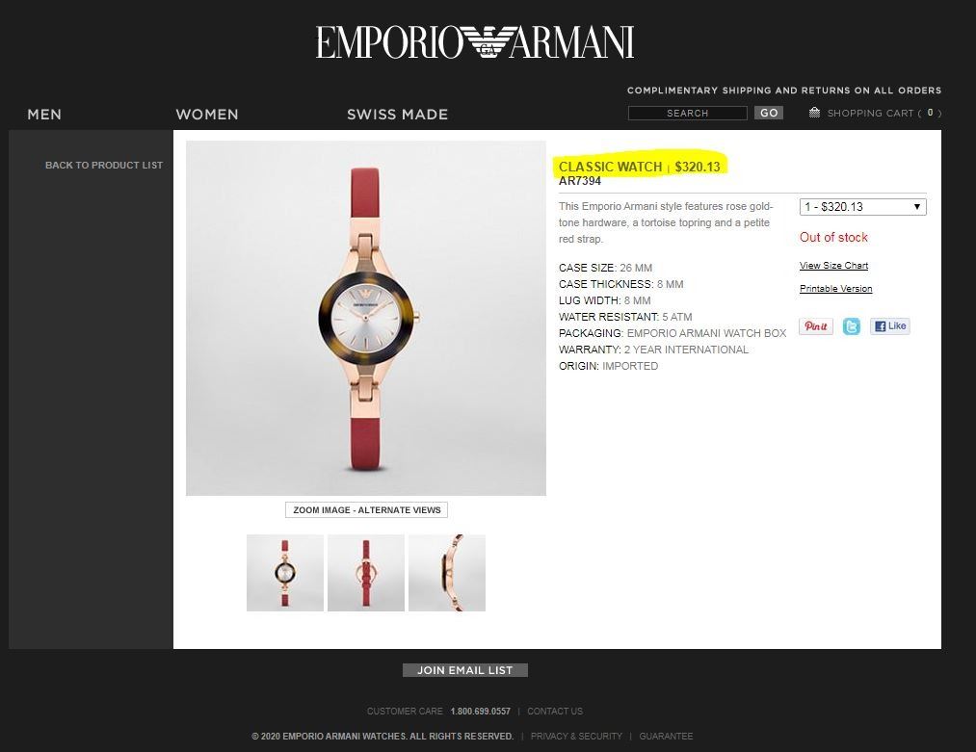This screenshot has height=752, width=976.
Task: Click the search input field
Action: click(x=687, y=113)
